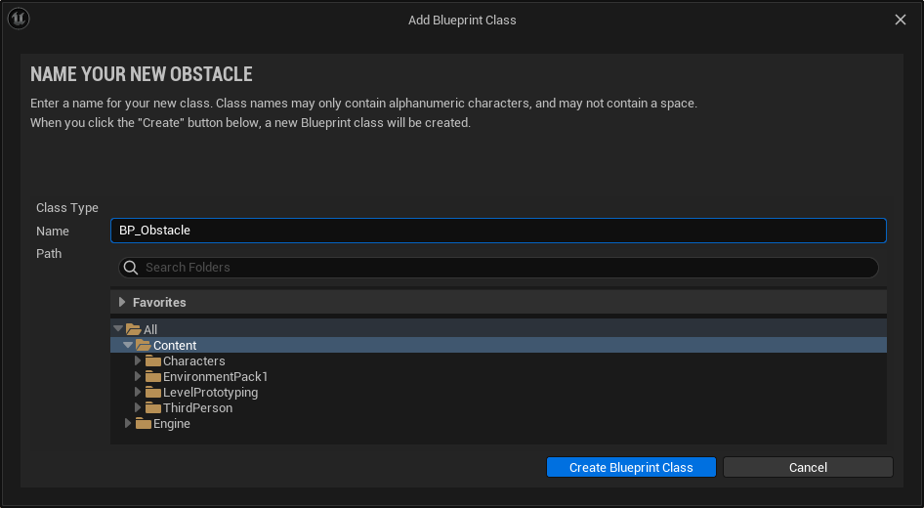The width and height of the screenshot is (924, 508).
Task: Click the Characters folder icon
Action: point(153,360)
